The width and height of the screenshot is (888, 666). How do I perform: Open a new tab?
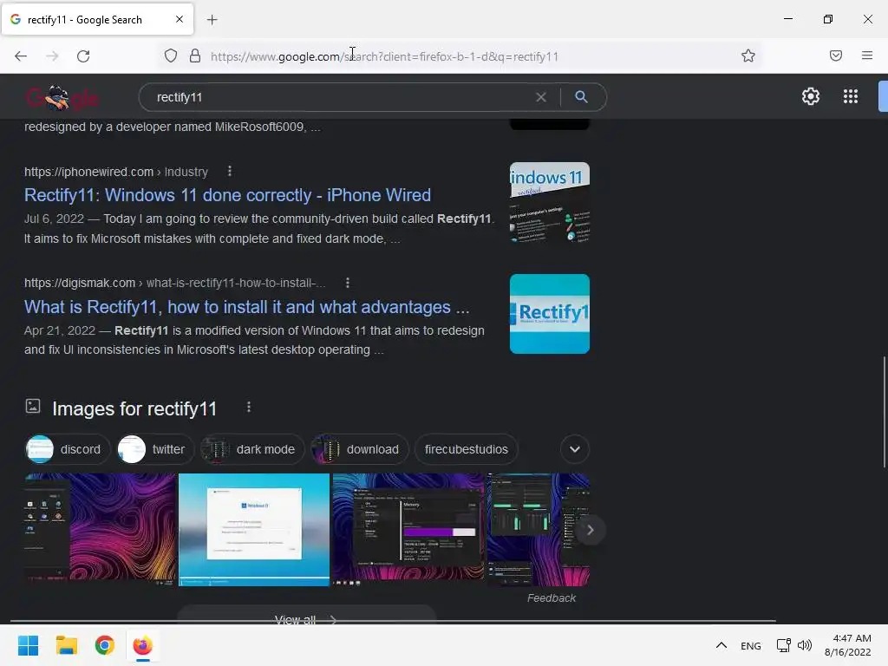pyautogui.click(x=212, y=20)
